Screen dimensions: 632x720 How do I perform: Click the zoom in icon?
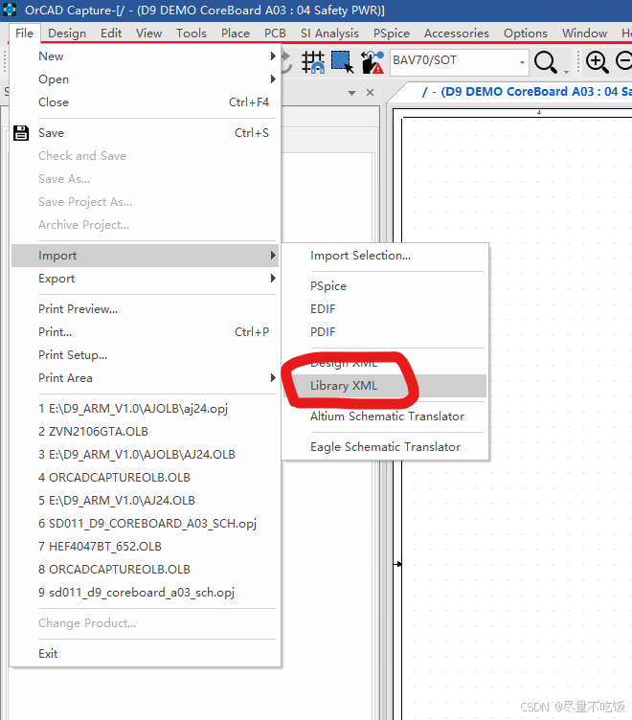[598, 61]
